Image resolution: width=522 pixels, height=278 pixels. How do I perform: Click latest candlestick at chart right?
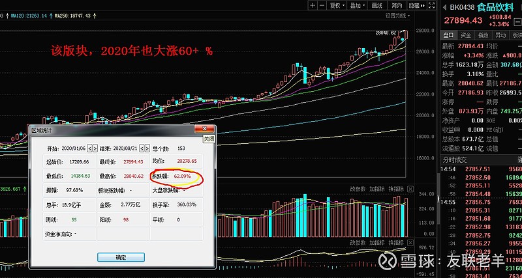point(406,35)
